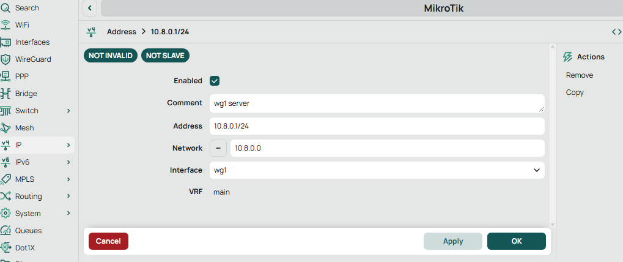Click the Address input field

click(x=377, y=126)
